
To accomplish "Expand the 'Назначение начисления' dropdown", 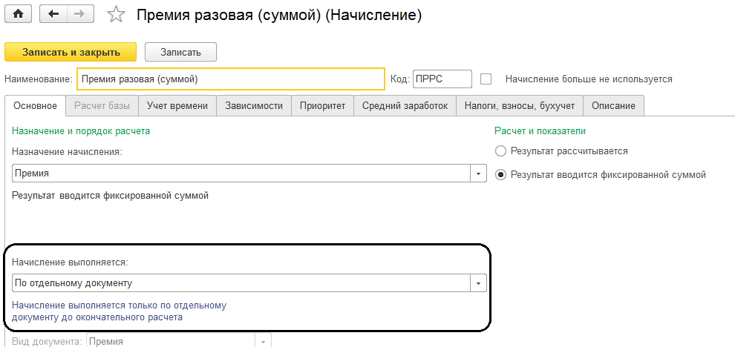I will tap(479, 173).
